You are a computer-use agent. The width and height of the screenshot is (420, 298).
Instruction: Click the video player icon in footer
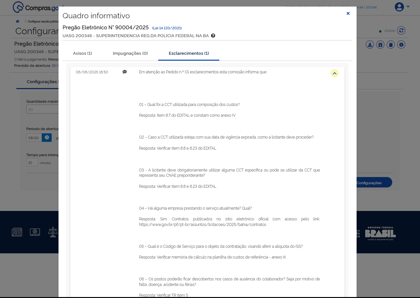pyautogui.click(x=35, y=232)
